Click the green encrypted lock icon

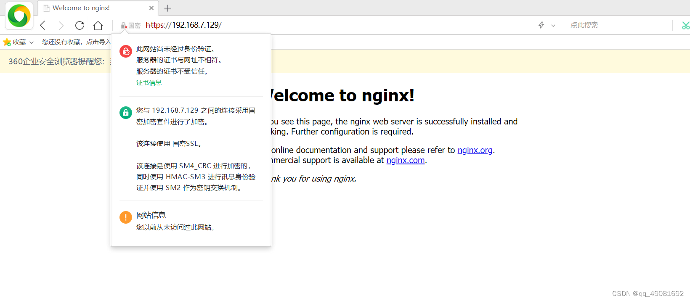pyautogui.click(x=126, y=113)
